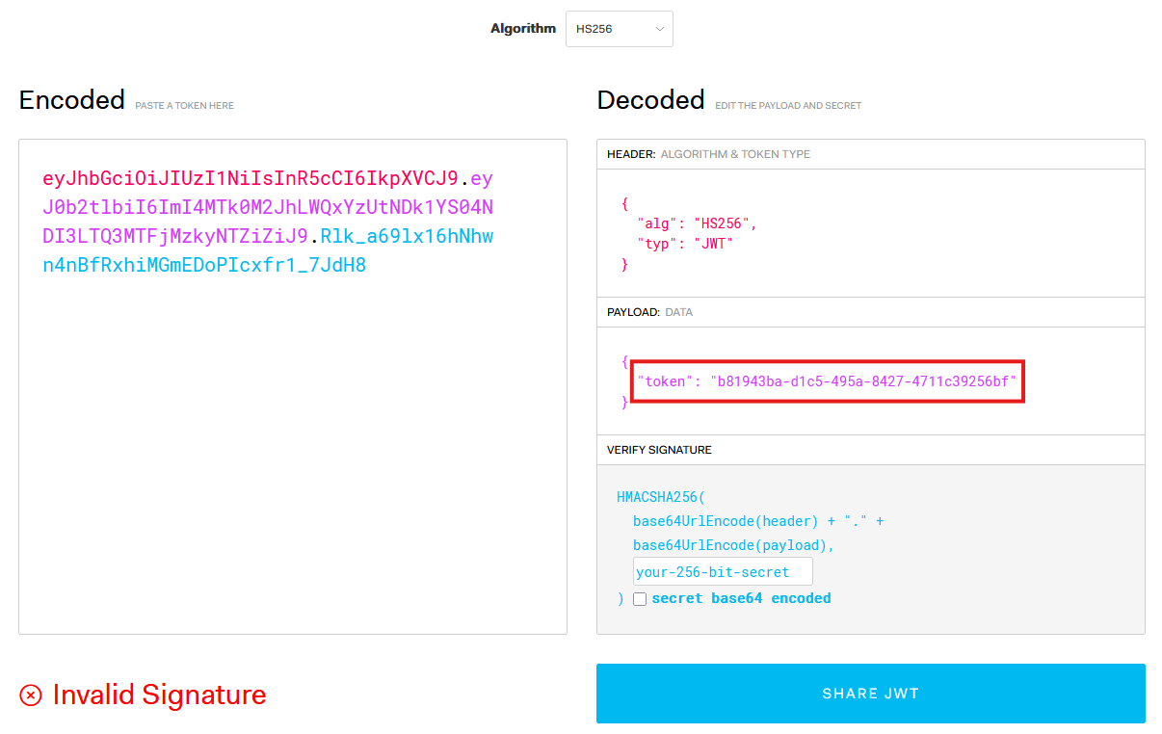Click the your-256-bit-secret input field
The image size is (1162, 734).
point(722,570)
